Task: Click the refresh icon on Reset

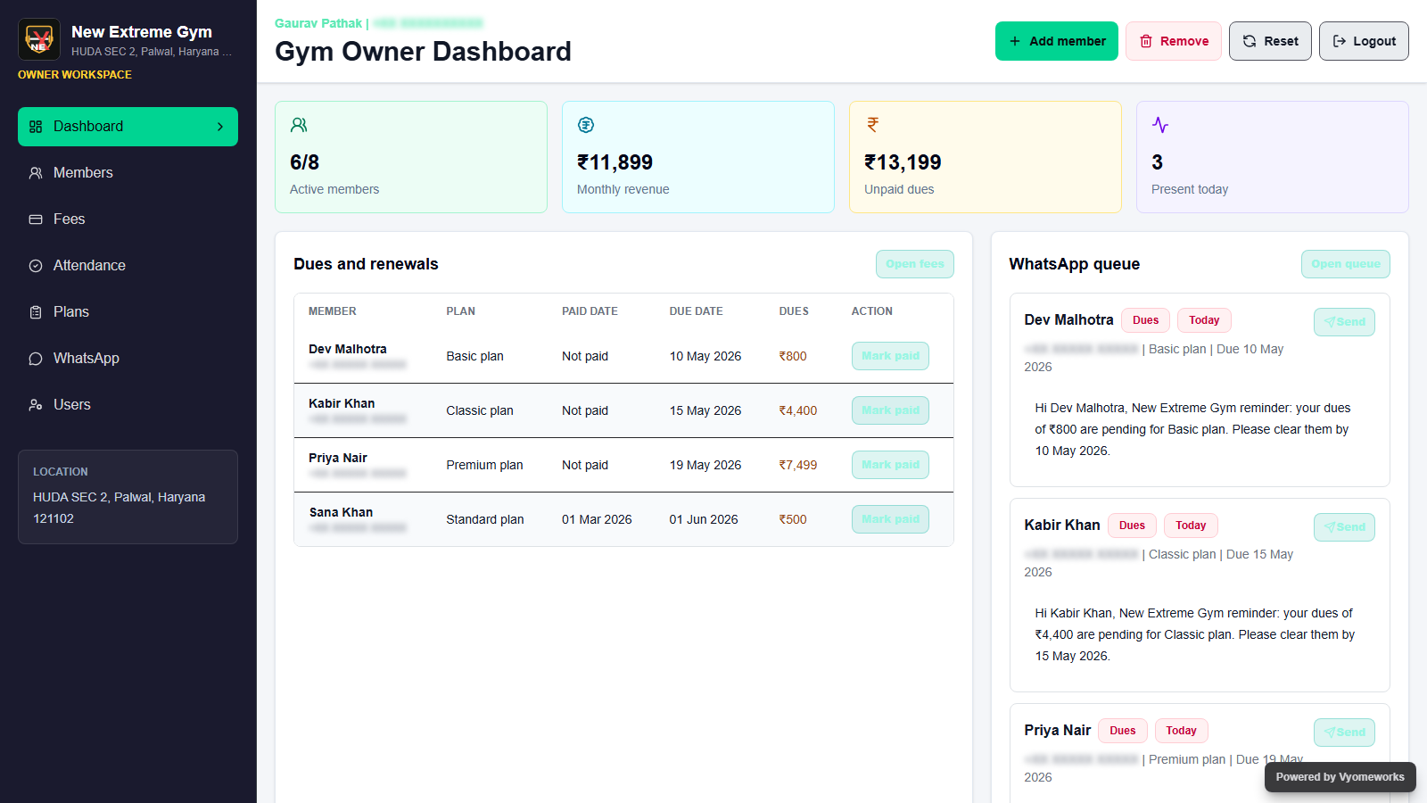Action: [x=1250, y=41]
